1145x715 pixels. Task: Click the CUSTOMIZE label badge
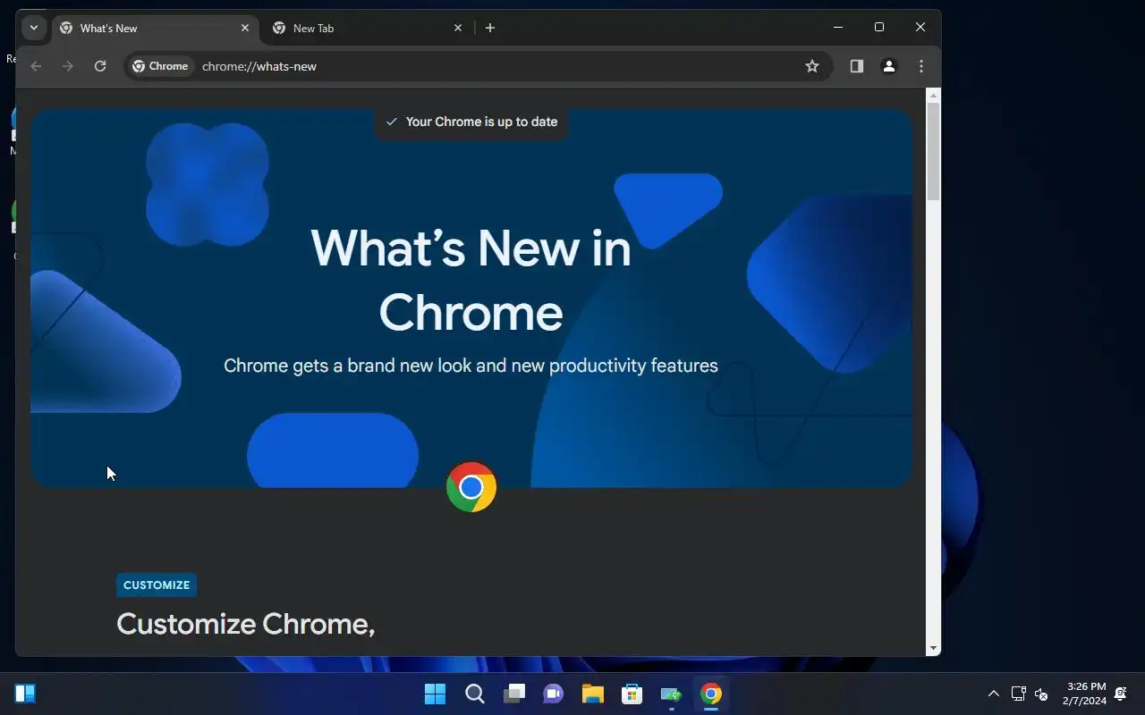(x=157, y=585)
